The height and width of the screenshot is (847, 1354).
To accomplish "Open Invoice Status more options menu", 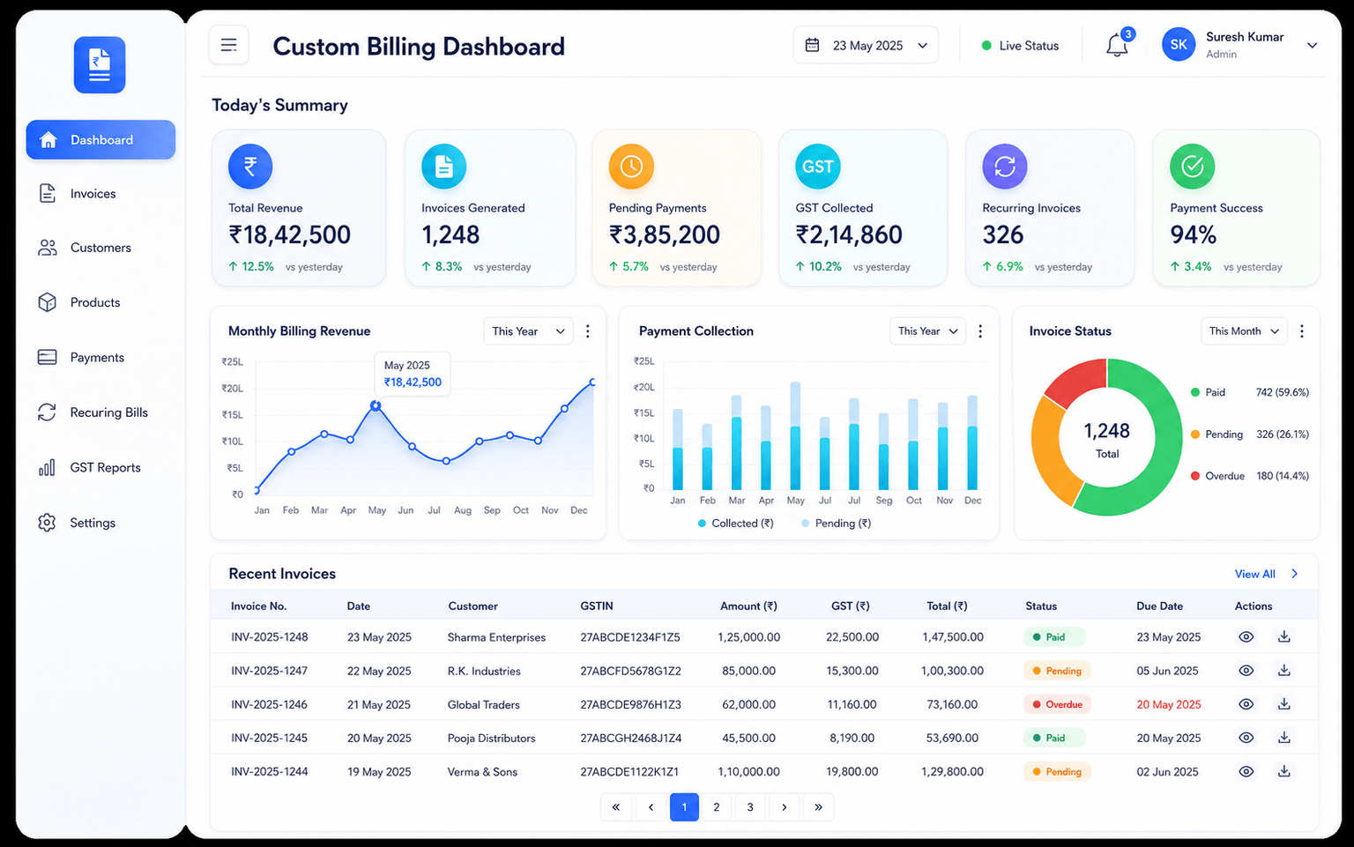I will point(1302,331).
